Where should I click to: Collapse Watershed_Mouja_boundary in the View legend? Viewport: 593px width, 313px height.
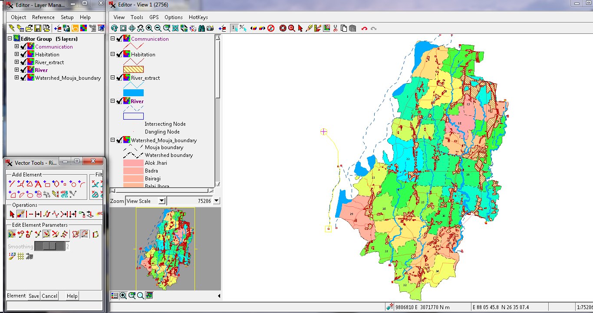[113, 140]
